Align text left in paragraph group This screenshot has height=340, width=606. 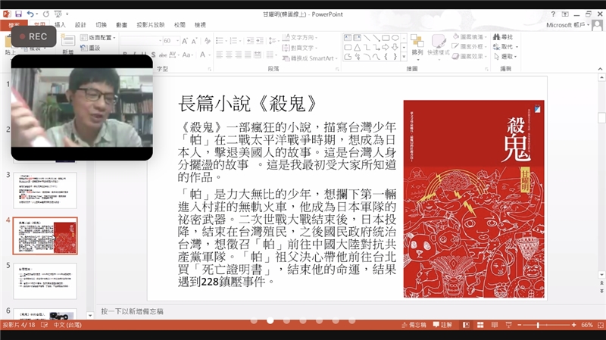click(x=220, y=55)
